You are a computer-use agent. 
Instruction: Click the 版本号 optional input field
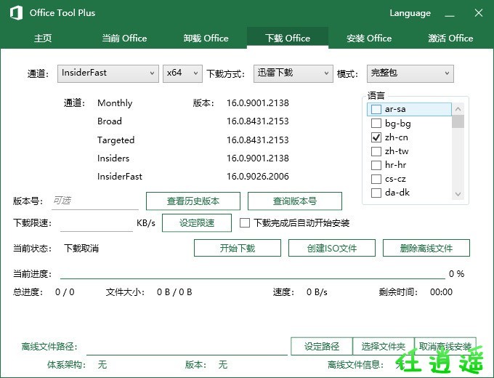tap(95, 201)
